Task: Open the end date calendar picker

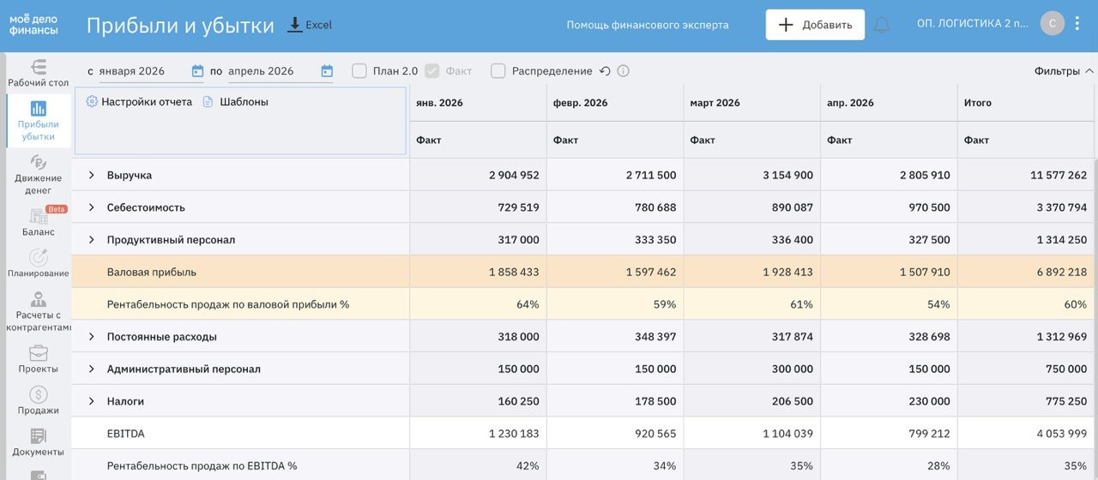Action: pos(327,71)
